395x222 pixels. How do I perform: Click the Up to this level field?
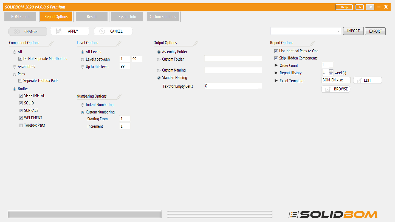(x=125, y=66)
